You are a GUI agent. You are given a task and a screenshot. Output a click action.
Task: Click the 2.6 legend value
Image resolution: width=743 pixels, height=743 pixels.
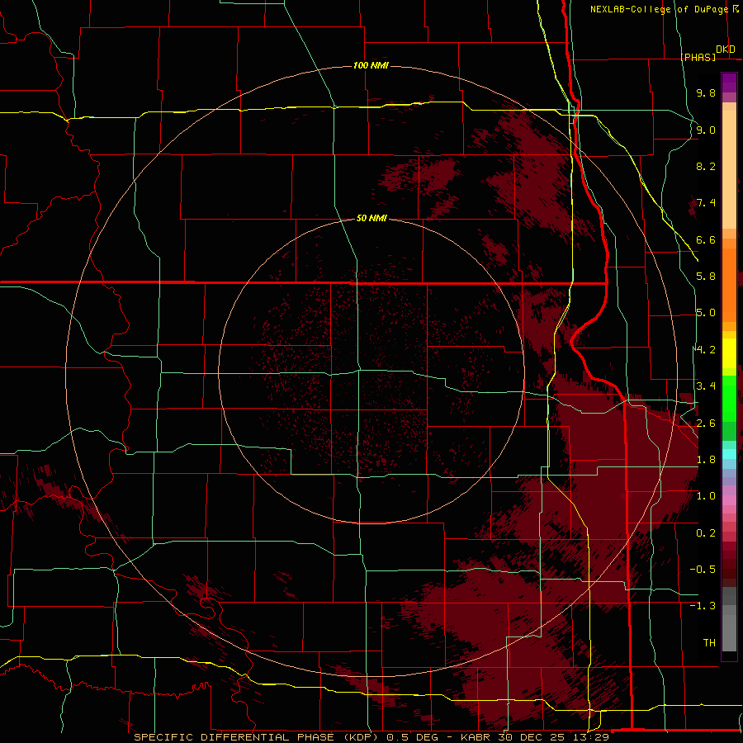pos(706,424)
